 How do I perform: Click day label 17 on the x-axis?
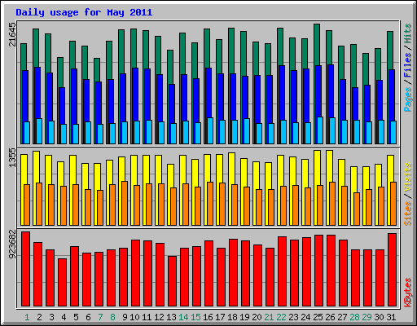(220, 317)
